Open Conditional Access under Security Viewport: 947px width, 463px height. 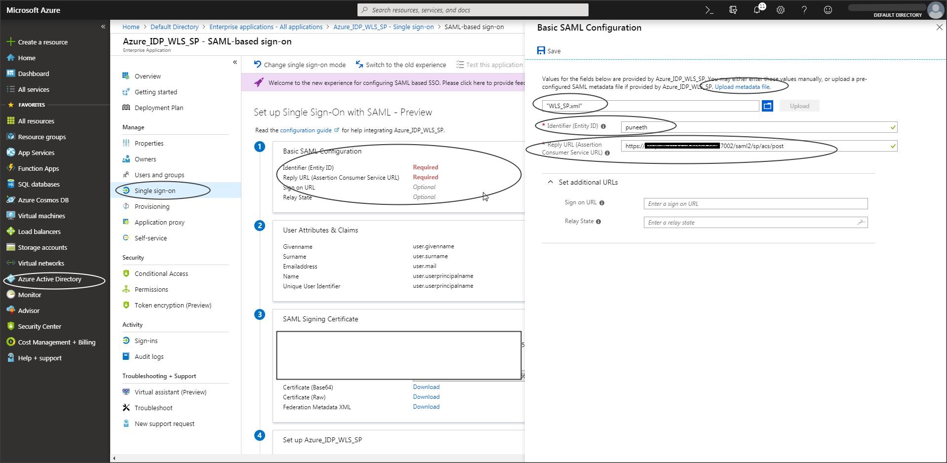click(161, 273)
